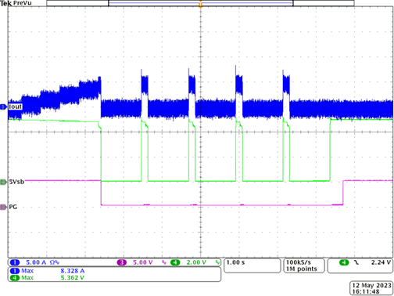Click the channel 1 Iout ground marker
Viewport: 394px width, 296px height.
tap(3, 106)
